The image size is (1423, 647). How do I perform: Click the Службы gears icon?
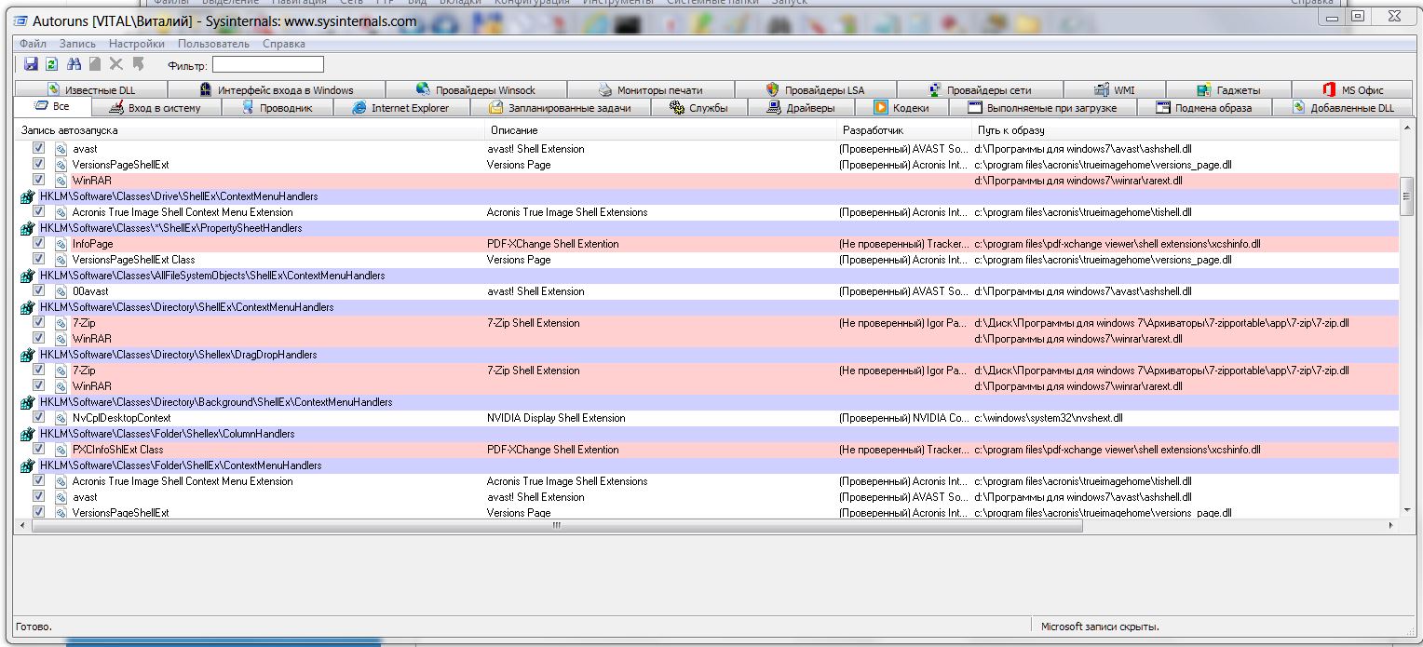[677, 108]
